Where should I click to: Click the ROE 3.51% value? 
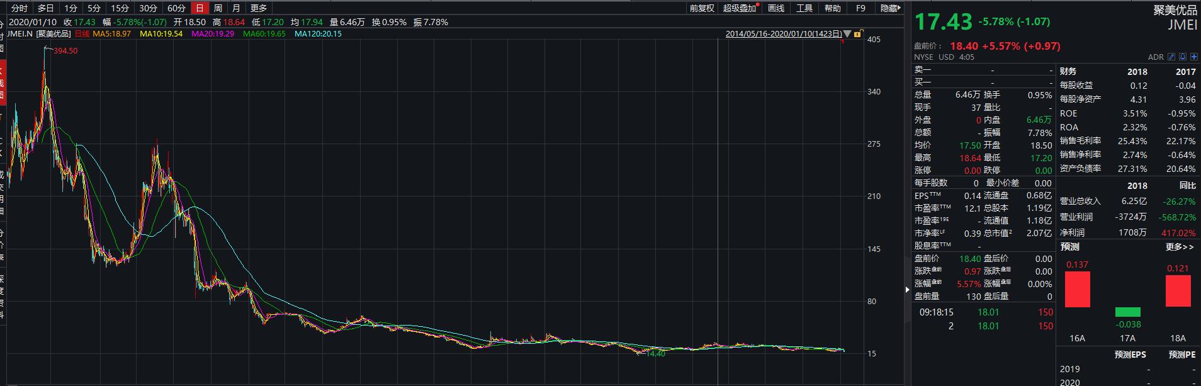1135,113
